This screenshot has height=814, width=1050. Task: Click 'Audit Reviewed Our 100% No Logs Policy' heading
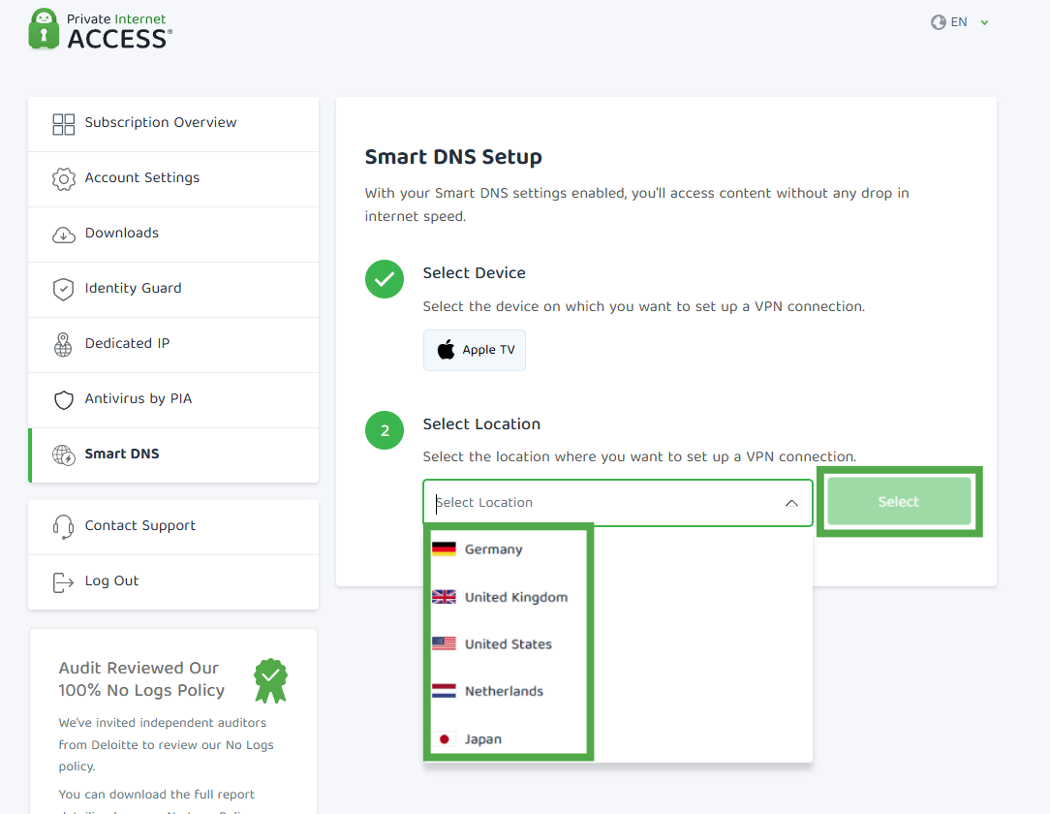tap(141, 678)
